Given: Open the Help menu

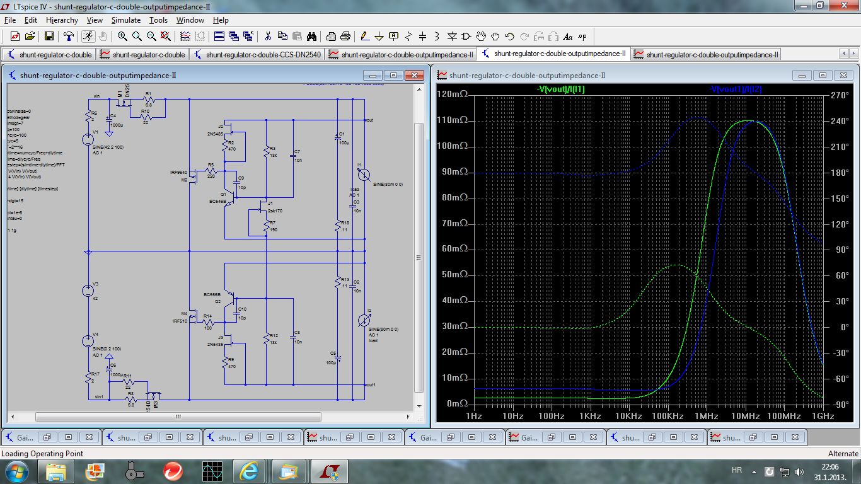Looking at the screenshot, I should [x=221, y=20].
